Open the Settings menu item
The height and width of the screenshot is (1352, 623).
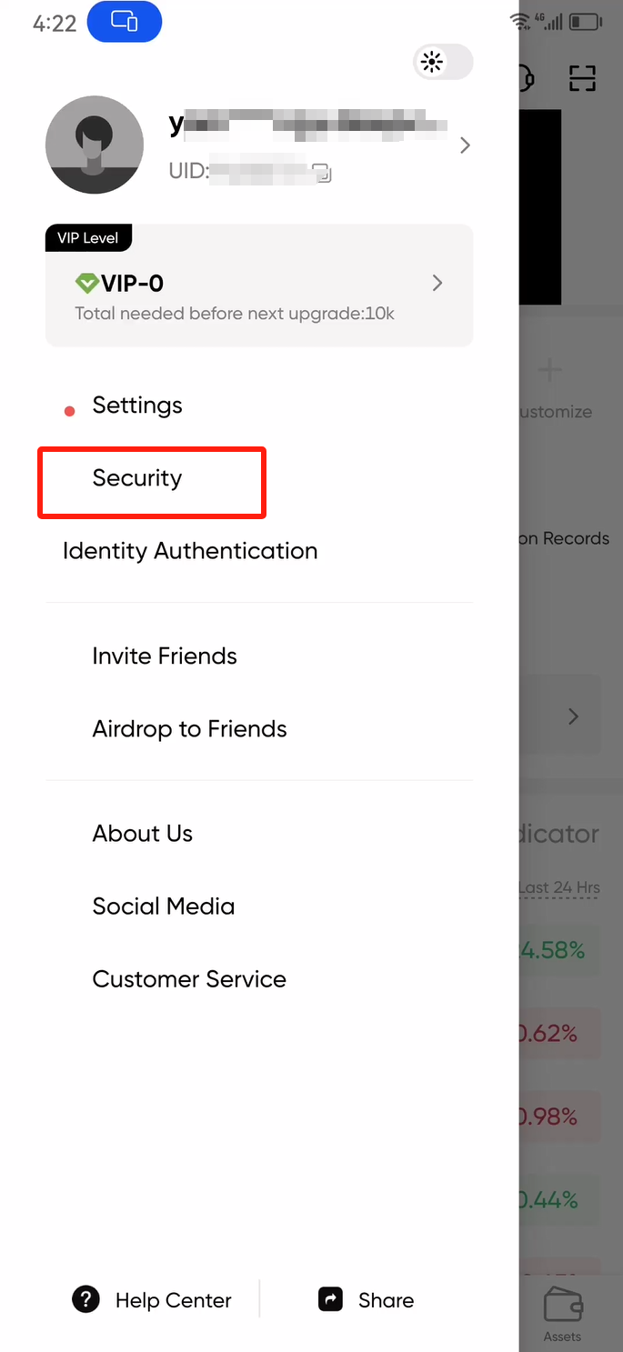click(137, 406)
